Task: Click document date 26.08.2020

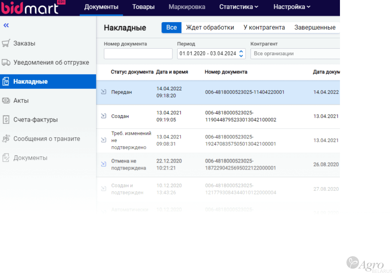Action: 326,164
